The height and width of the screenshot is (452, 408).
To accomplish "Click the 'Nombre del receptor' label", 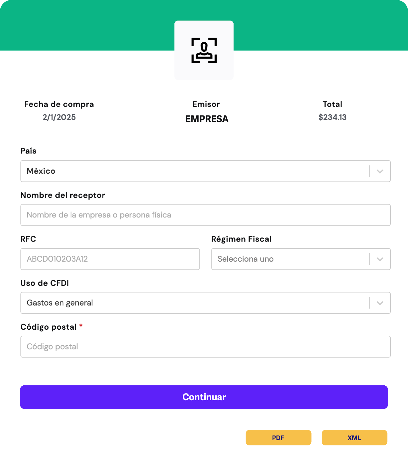I will pyautogui.click(x=63, y=195).
